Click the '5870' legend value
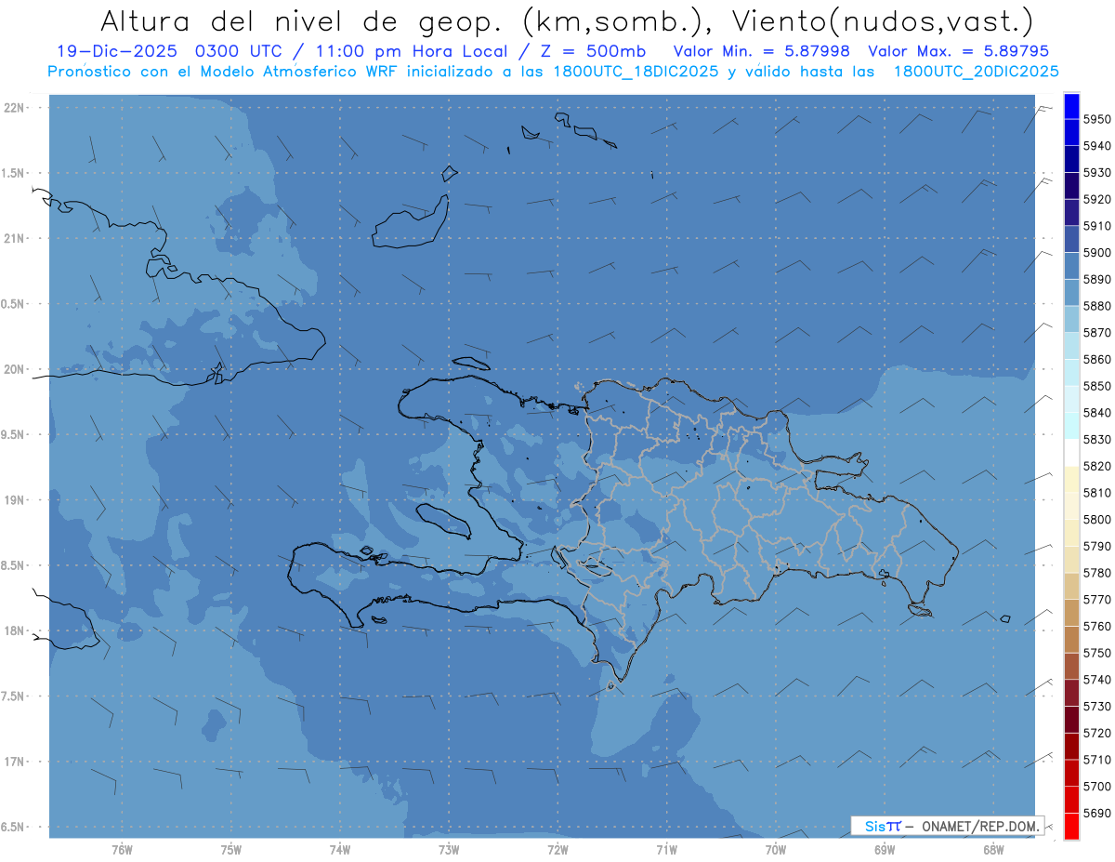The image size is (1115, 862). 1097,332
